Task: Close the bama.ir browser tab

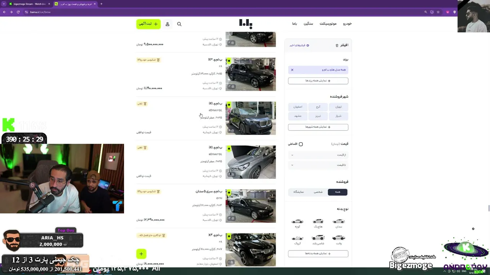Action: [95, 4]
